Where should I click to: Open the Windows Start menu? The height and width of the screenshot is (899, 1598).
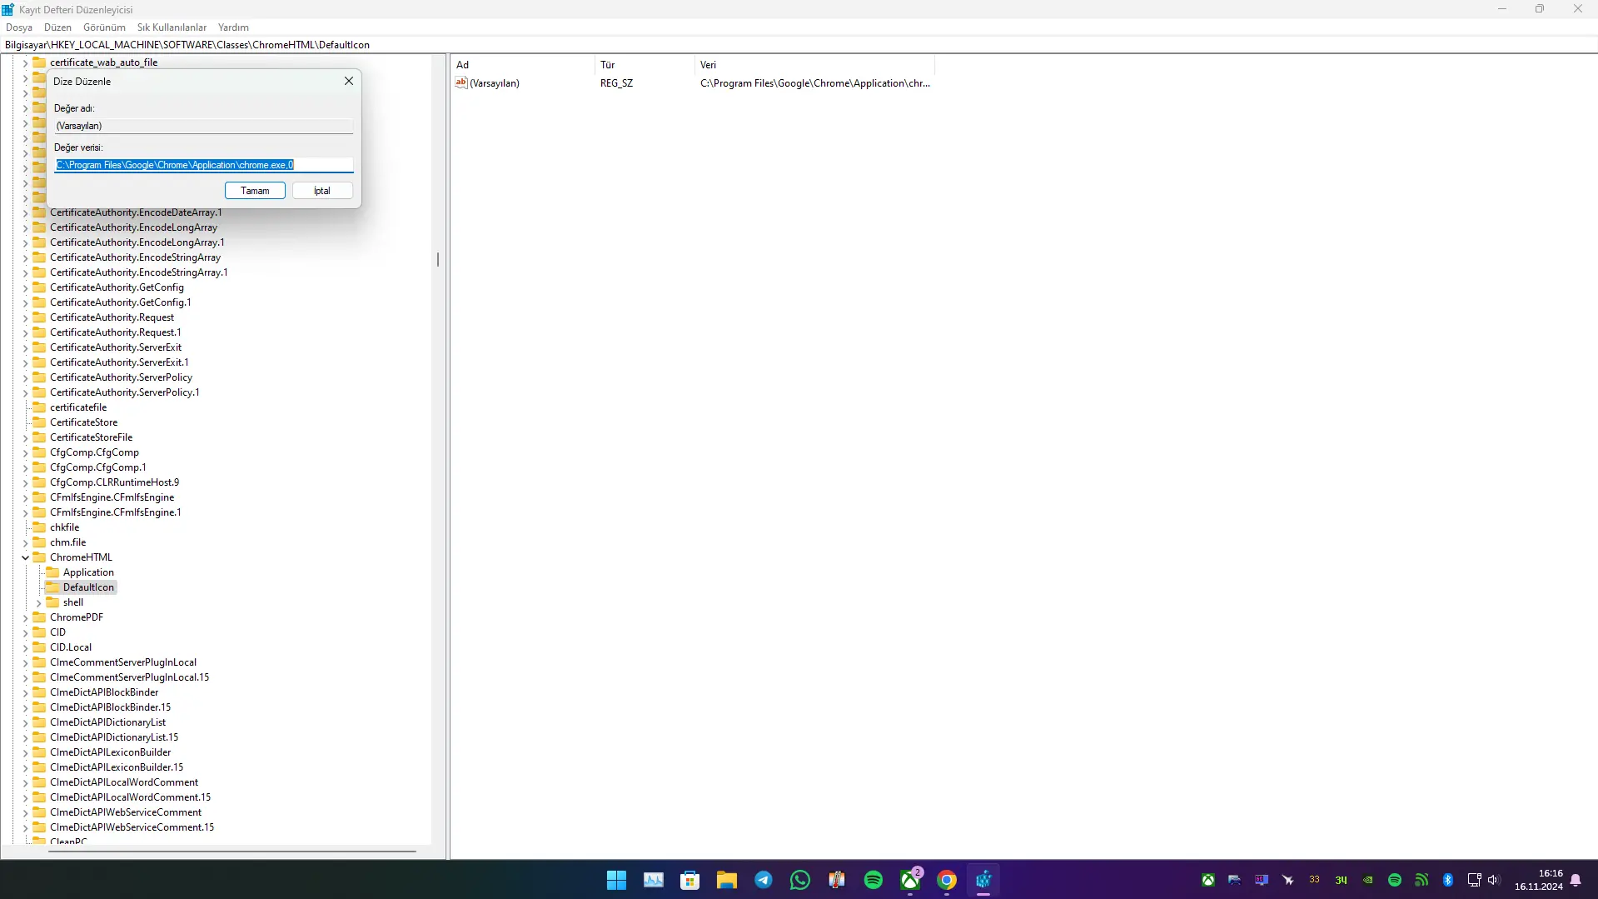616,880
